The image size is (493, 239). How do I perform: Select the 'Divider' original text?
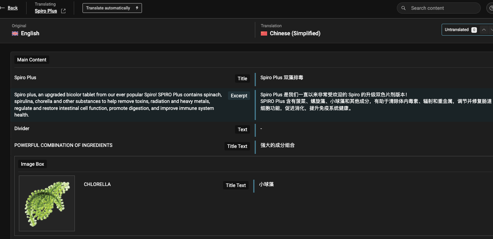pos(22,128)
